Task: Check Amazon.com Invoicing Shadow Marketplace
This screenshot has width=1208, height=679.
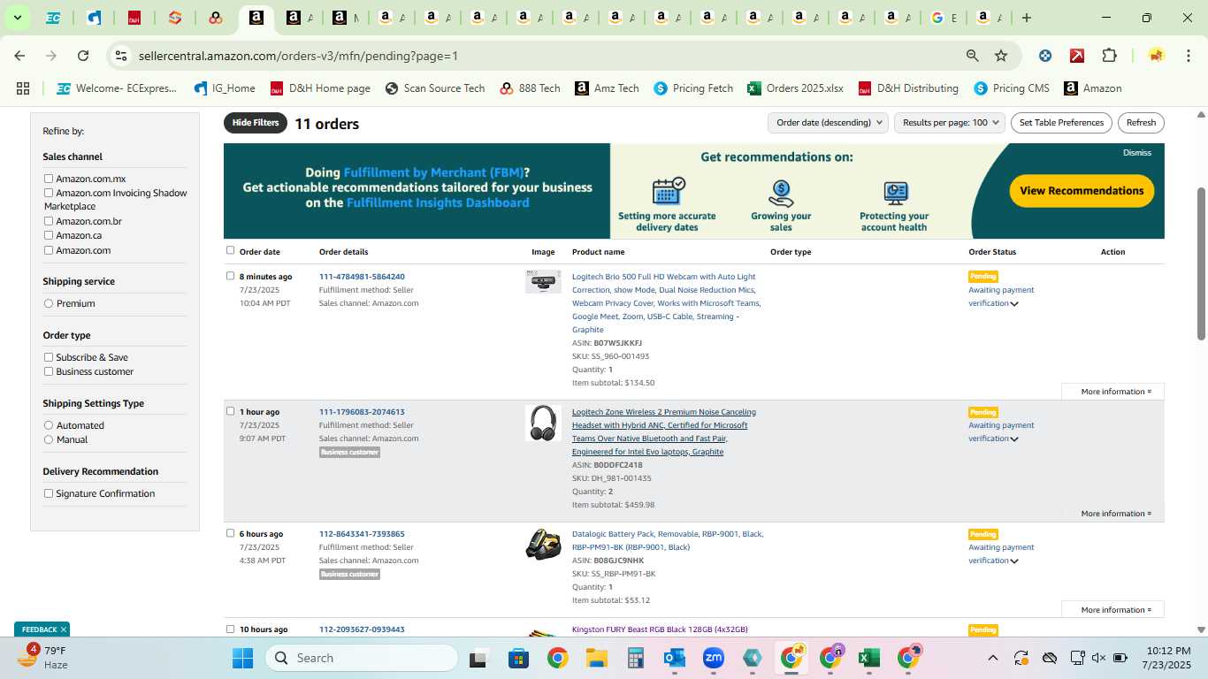Action: click(x=49, y=193)
